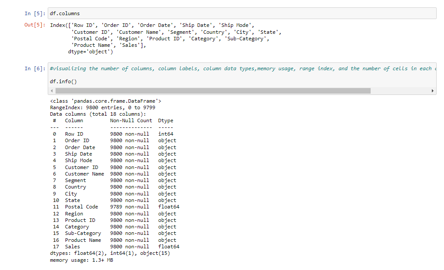Click the DataFrame class line in the output
The image size is (444, 270).
106,101
